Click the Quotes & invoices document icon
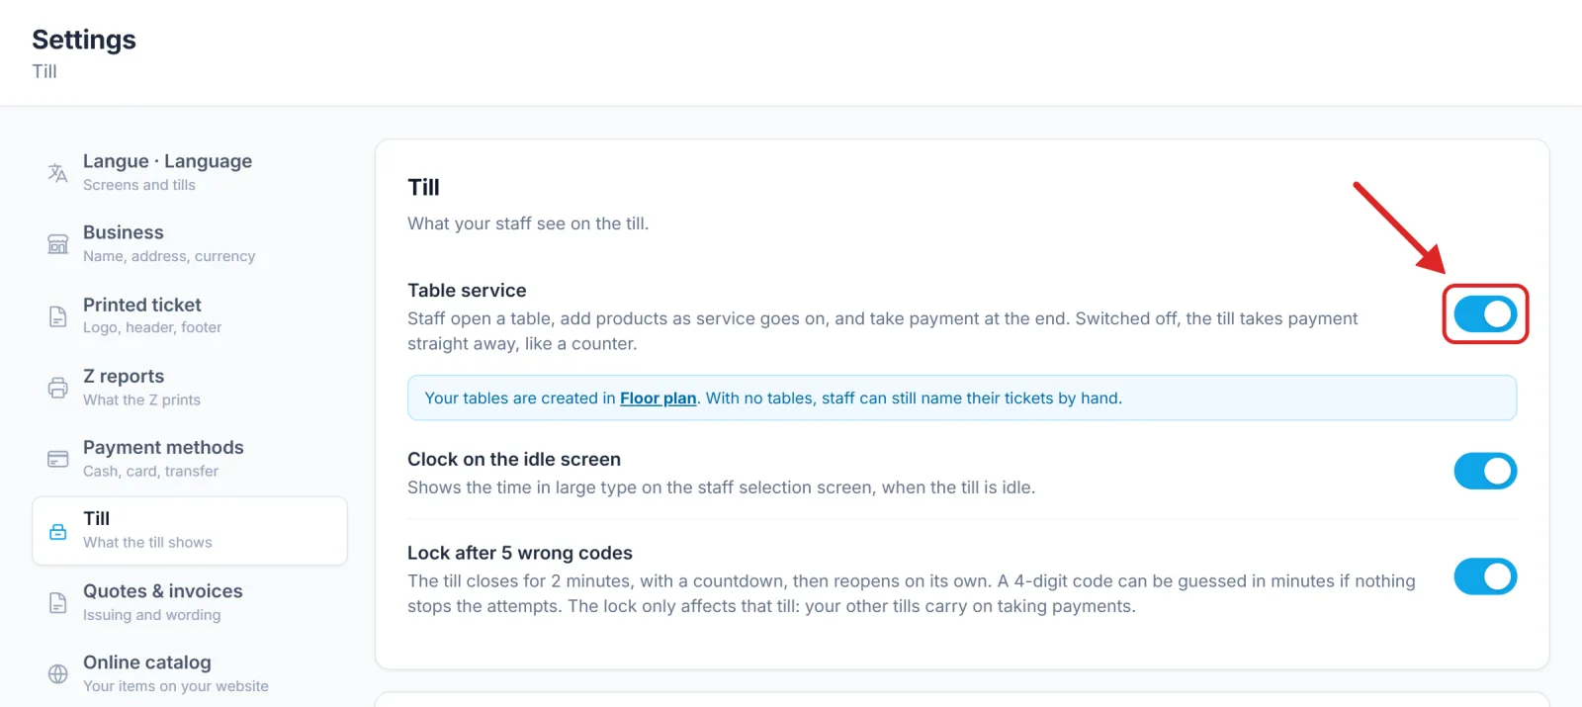Viewport: 1582px width, 707px height. click(x=58, y=602)
